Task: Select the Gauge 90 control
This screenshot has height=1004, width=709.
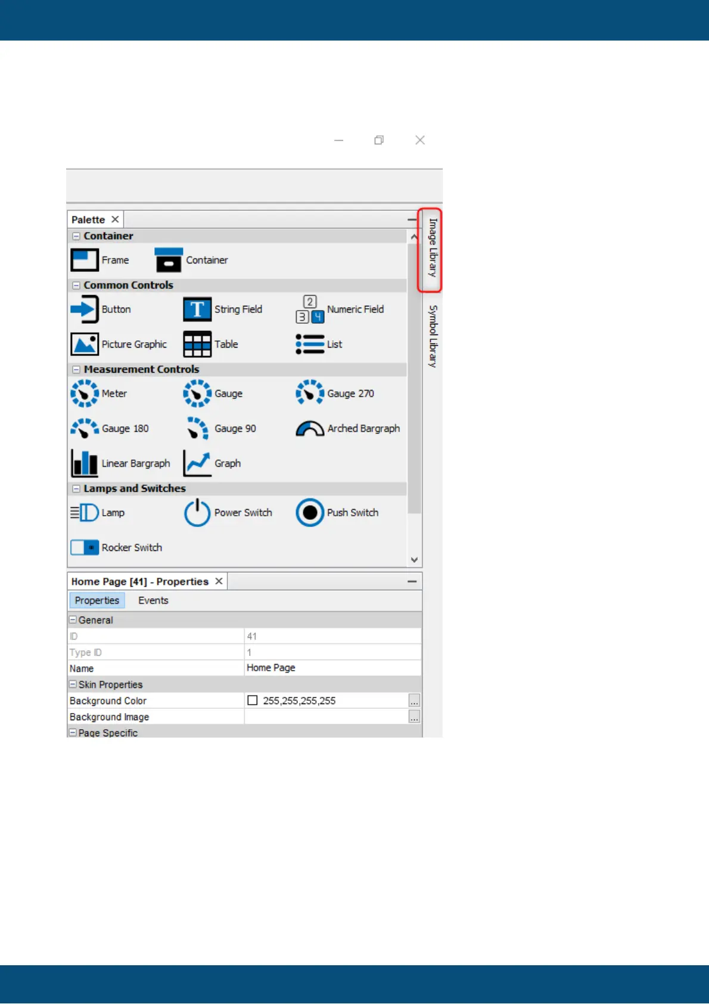Action: pos(220,428)
